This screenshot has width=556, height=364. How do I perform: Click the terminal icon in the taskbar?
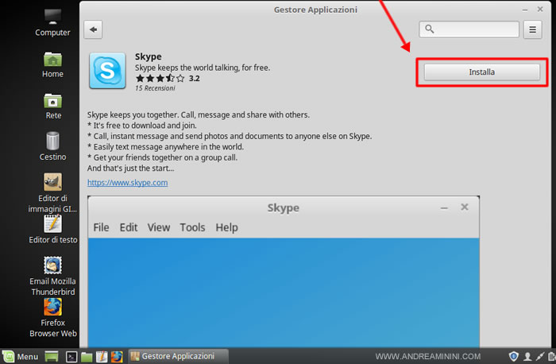point(71,357)
